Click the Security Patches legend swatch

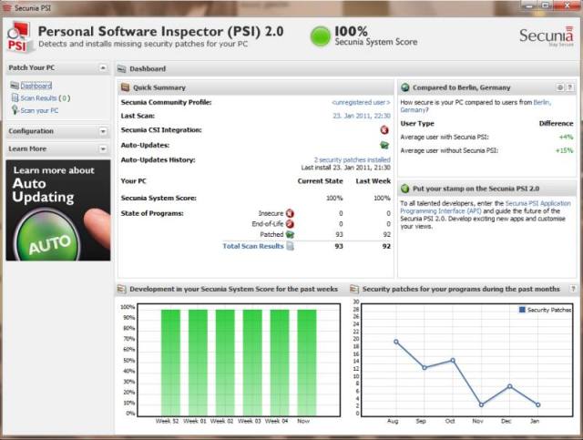(x=522, y=310)
